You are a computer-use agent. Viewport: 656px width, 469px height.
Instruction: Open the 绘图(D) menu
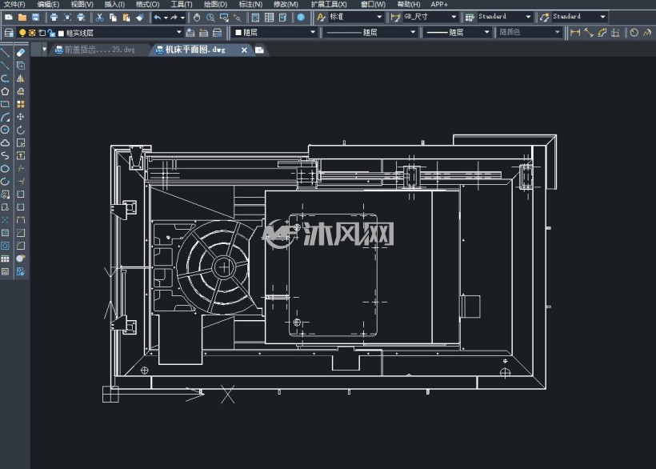(x=215, y=4)
